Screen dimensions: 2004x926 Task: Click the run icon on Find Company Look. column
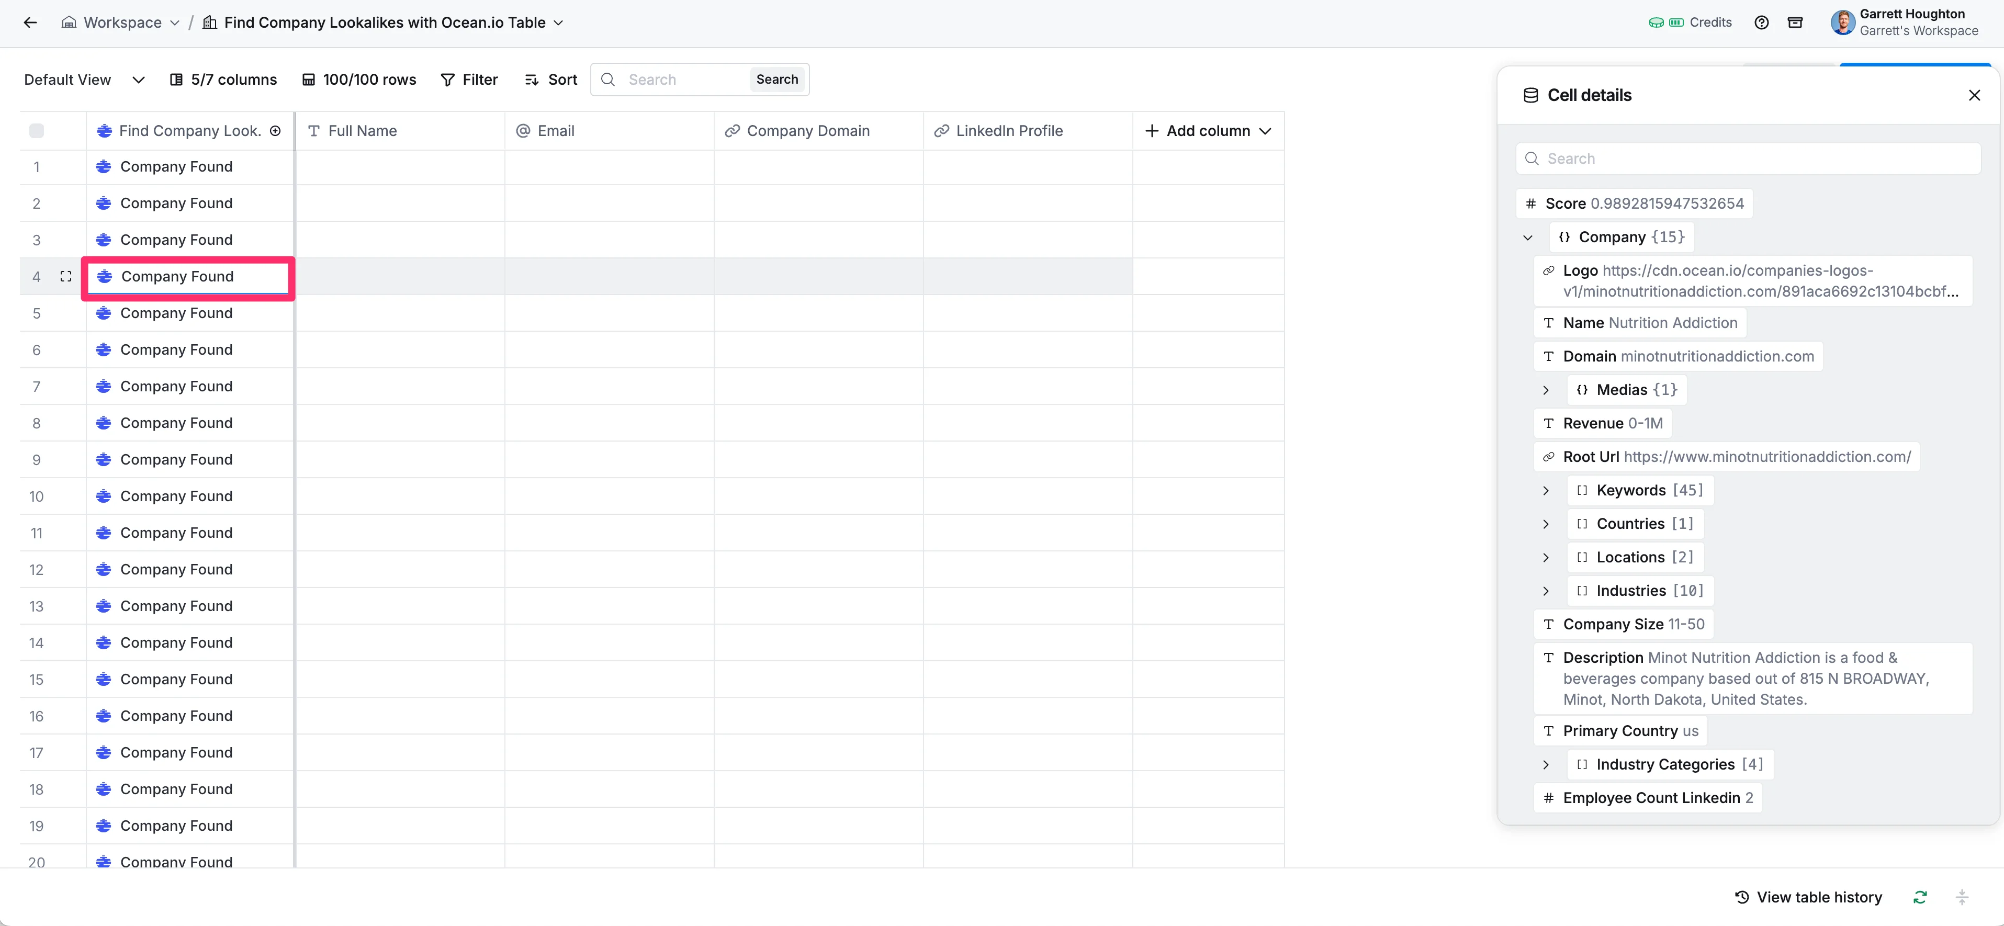tap(275, 131)
